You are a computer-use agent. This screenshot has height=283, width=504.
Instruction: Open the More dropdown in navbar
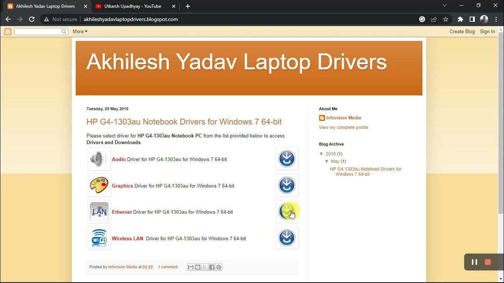(80, 31)
